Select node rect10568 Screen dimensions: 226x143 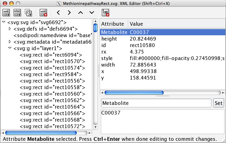pos(52,120)
